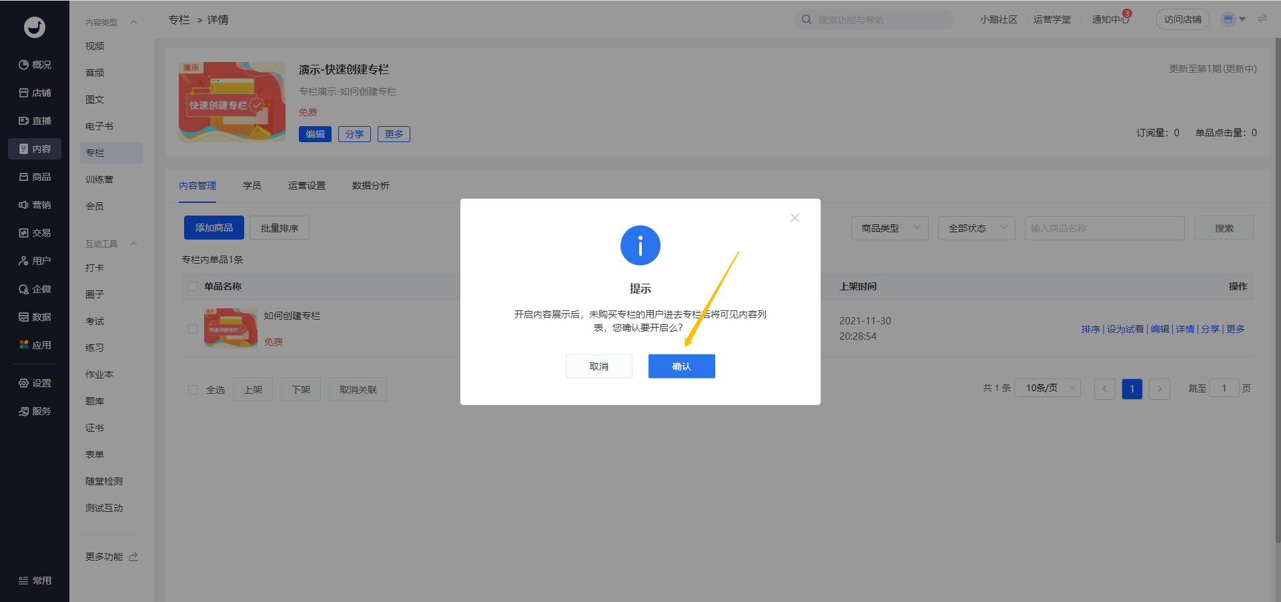Switch to the 运营设置 tab
The height and width of the screenshot is (602, 1281).
[x=307, y=186]
